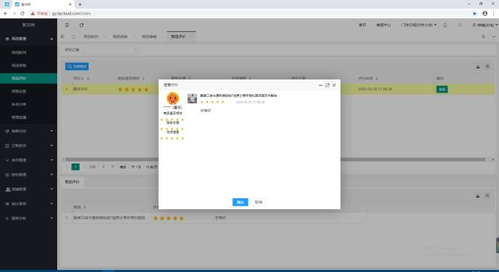Expand the sidebar group with the people icon
The width and height of the screenshot is (499, 272).
(29, 189)
